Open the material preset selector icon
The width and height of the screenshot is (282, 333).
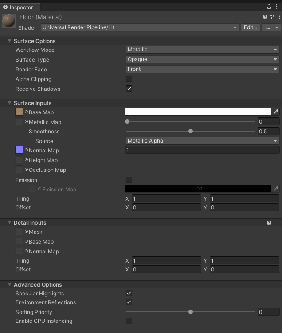[x=272, y=17]
